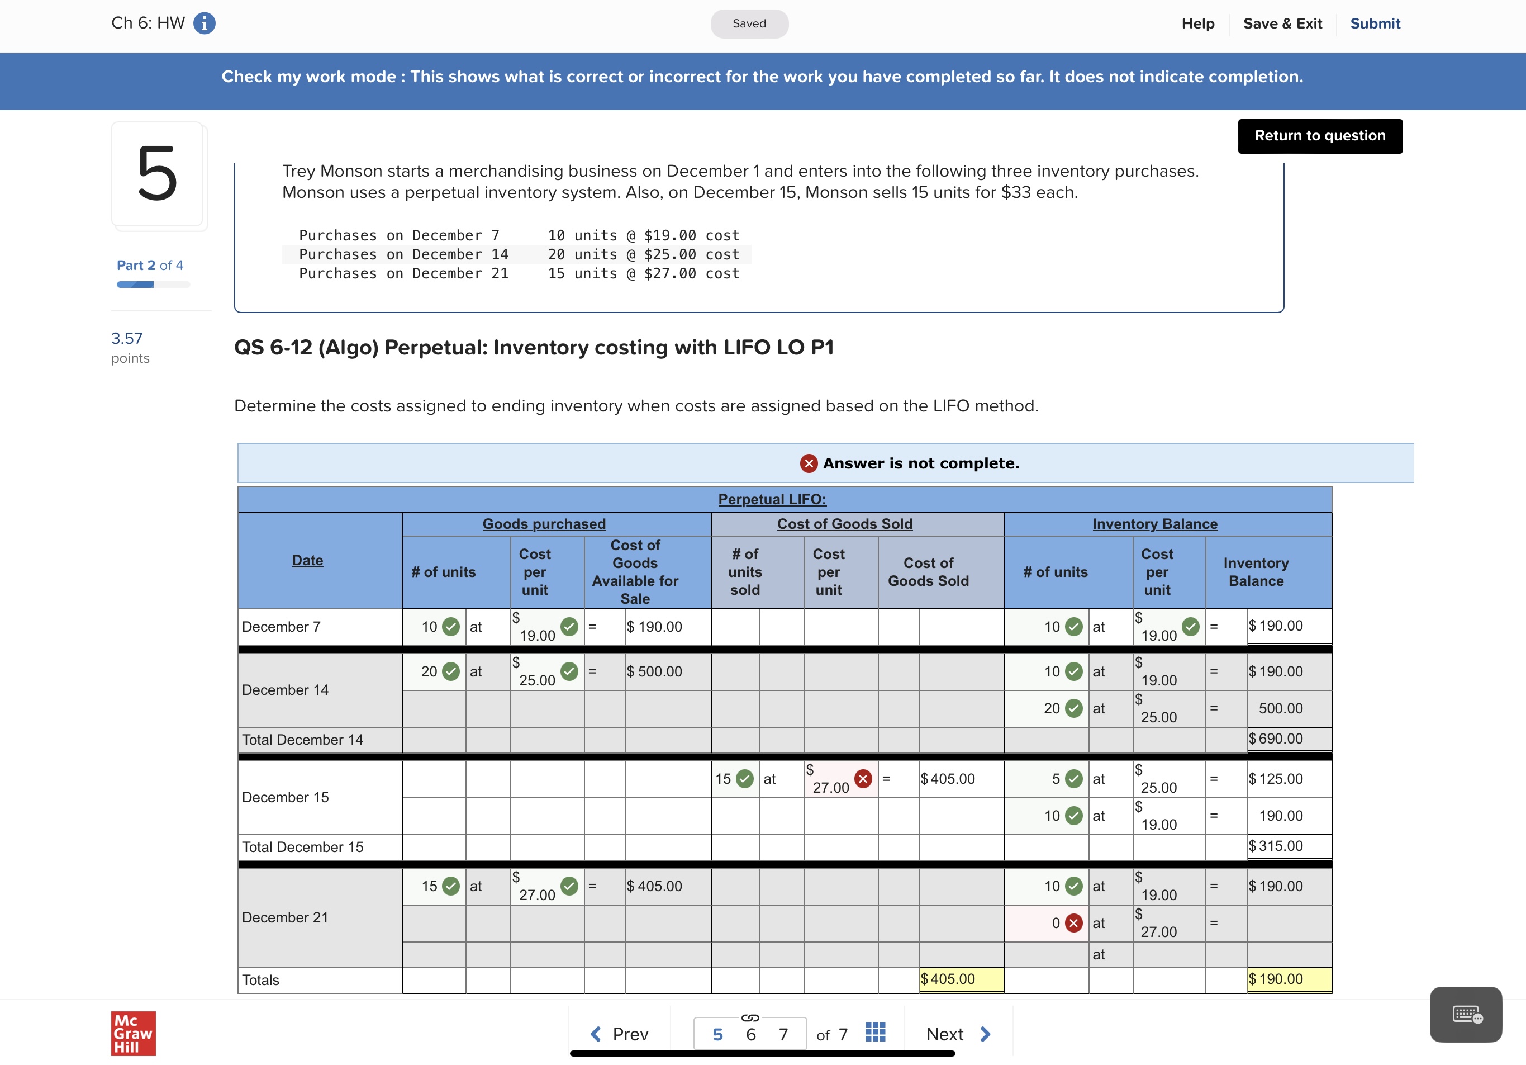
Task: Click the red X beside the 0 units December 21 entry
Action: tap(1073, 923)
